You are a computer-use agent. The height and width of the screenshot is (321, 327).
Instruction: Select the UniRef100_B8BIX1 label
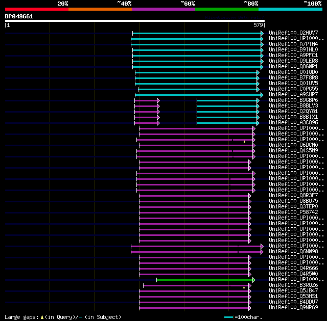coord(293,117)
